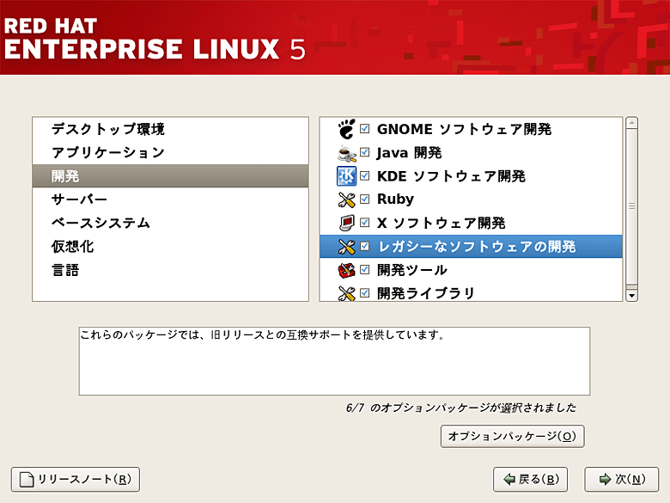Go to next step with 次 button
670x503 pixels.
[621, 479]
